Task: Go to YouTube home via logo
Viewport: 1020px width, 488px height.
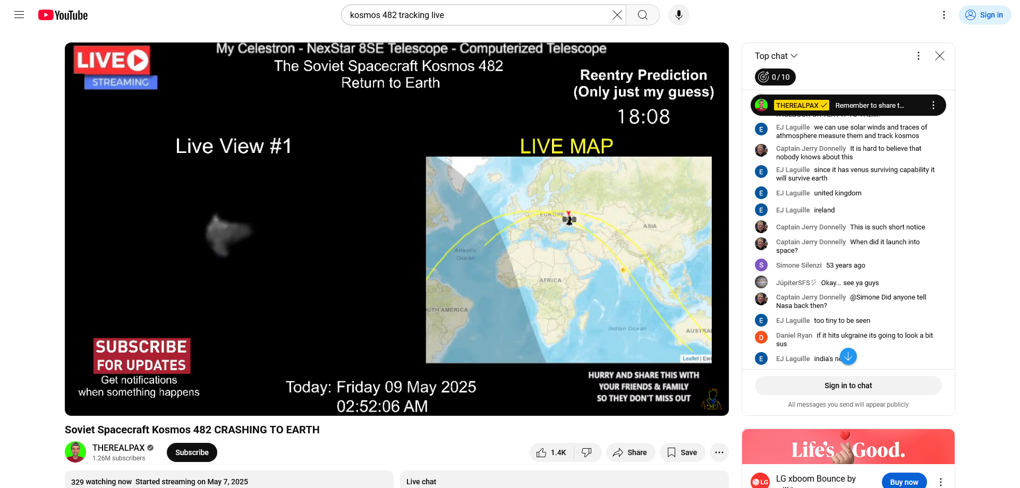Action: pyautogui.click(x=63, y=15)
